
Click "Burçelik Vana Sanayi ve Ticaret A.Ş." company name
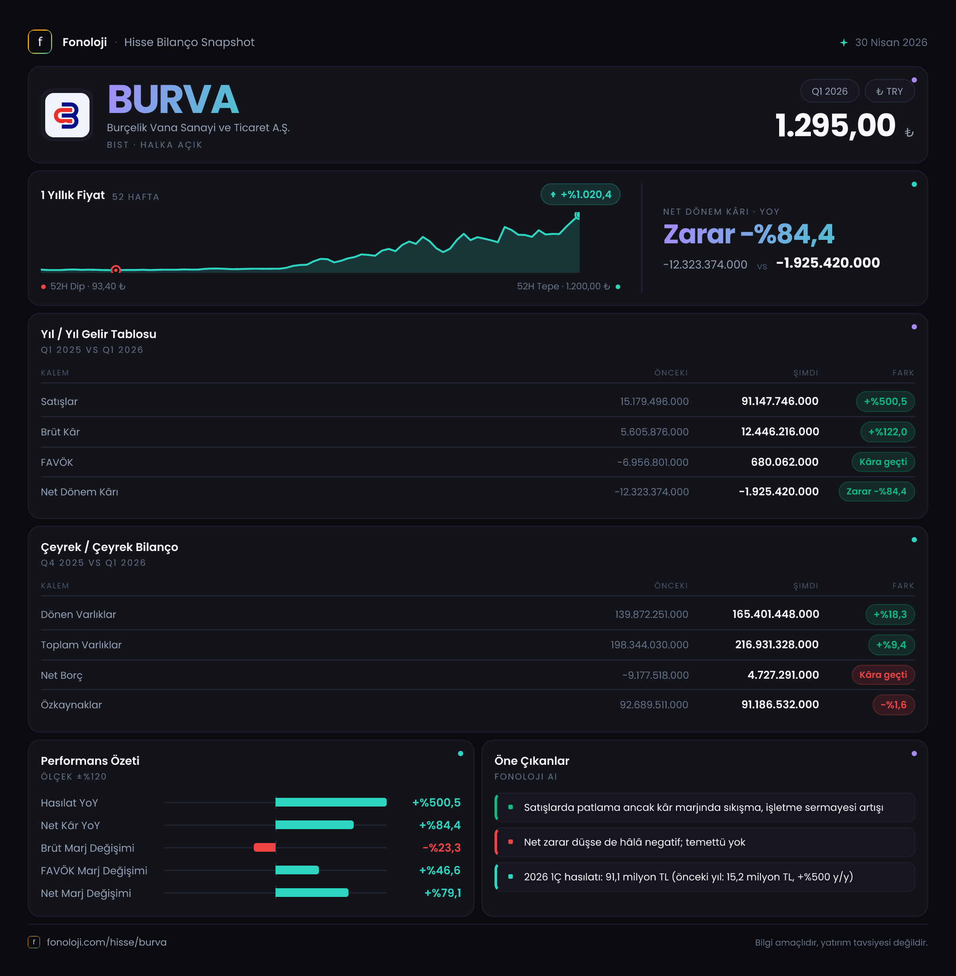click(x=198, y=128)
